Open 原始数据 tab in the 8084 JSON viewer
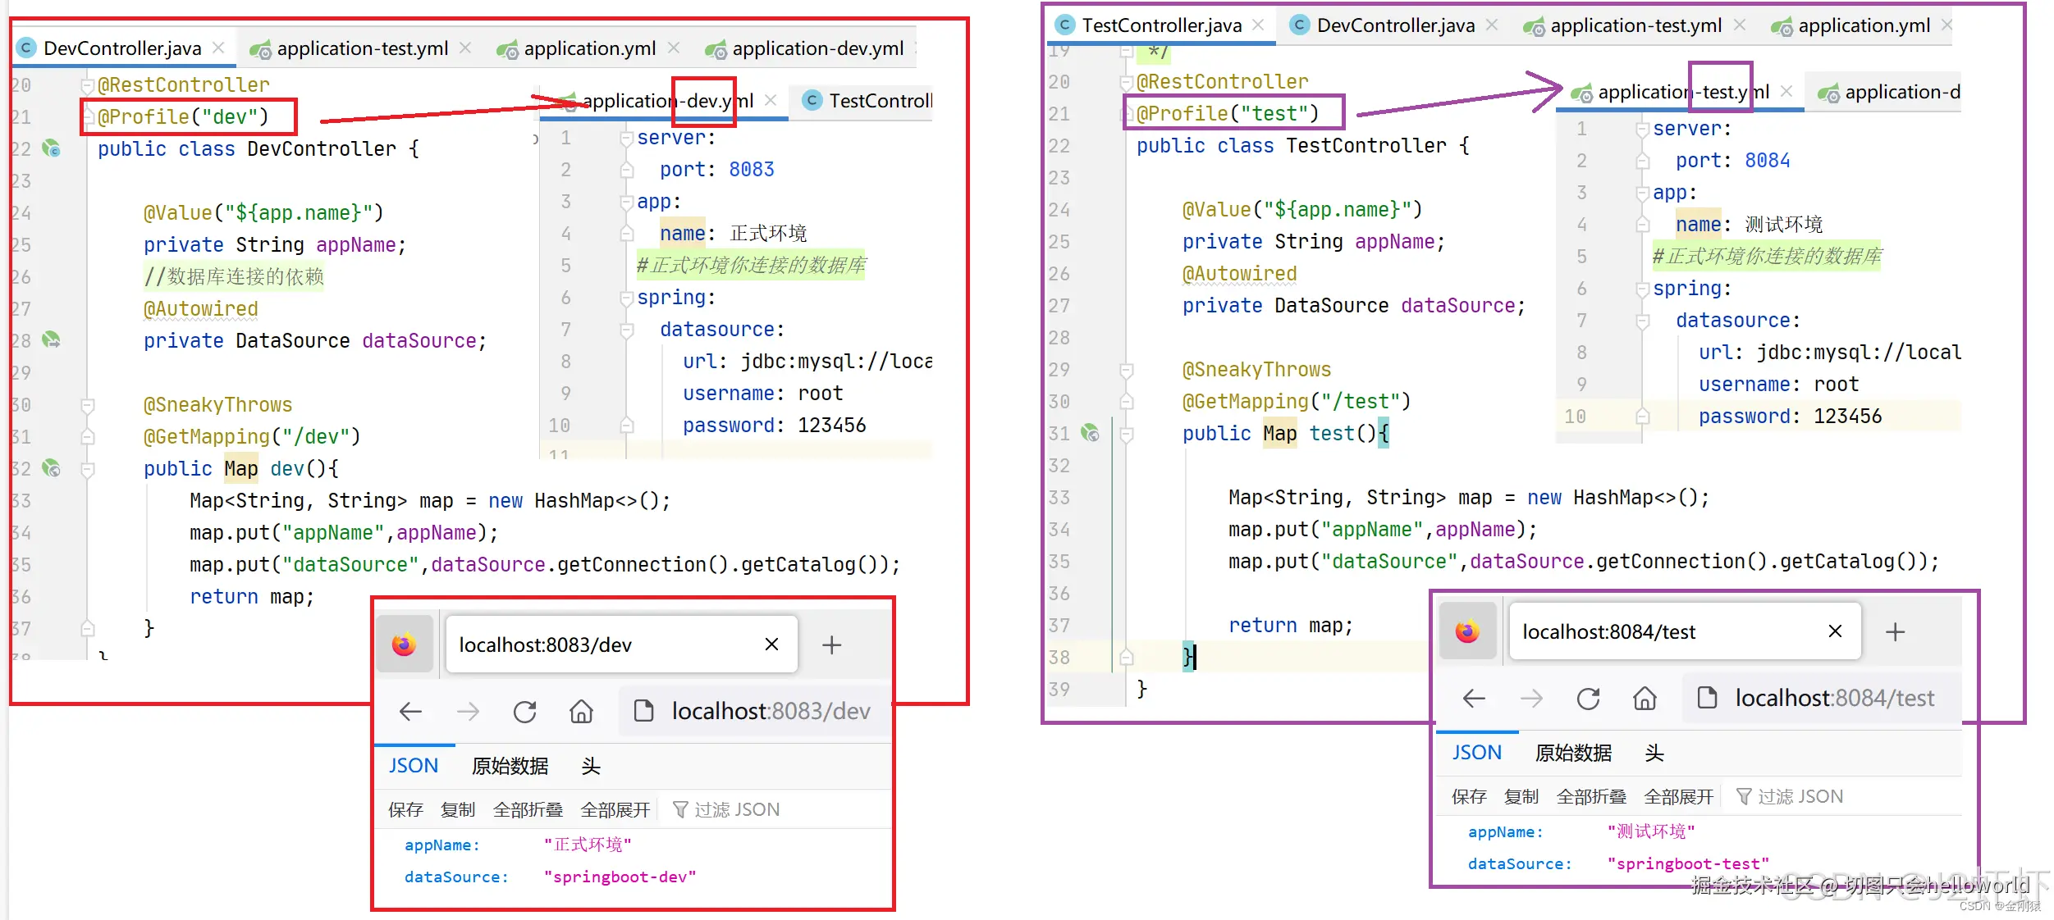Screen dimensions: 2054x920 [1573, 753]
